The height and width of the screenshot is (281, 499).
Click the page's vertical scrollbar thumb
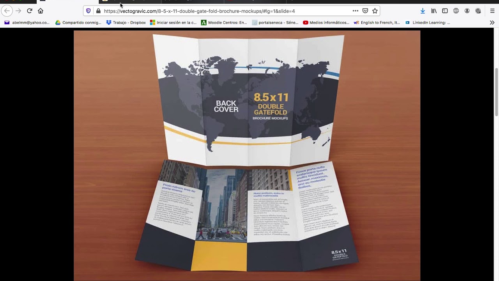[x=496, y=92]
